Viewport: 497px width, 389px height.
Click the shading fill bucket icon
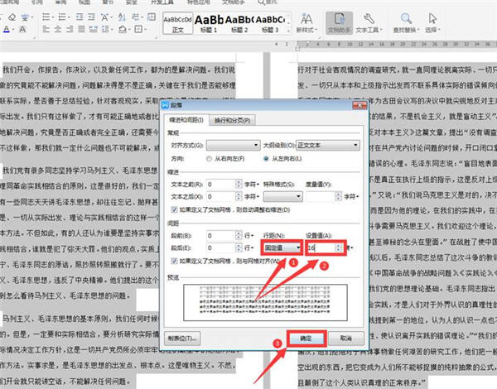[123, 30]
